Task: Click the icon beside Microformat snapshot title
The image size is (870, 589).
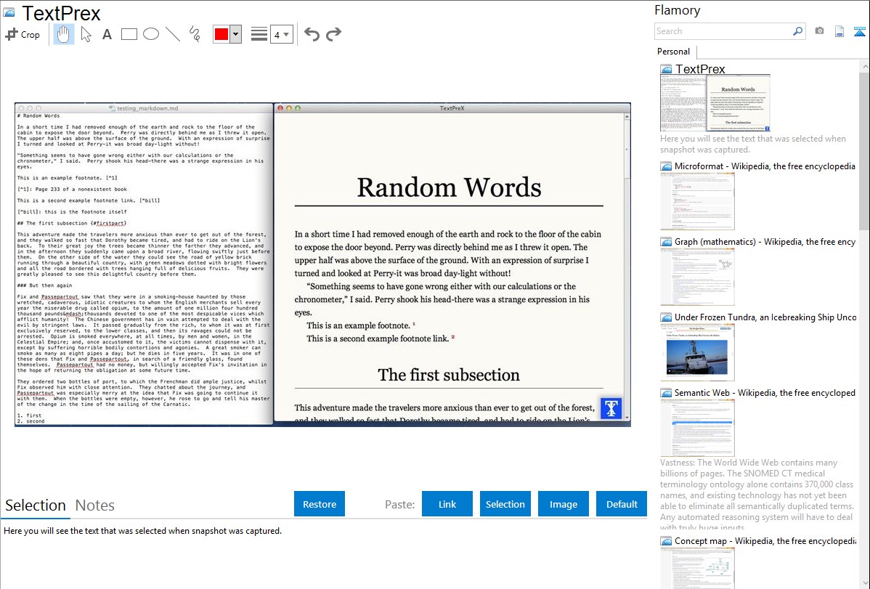Action: point(666,166)
